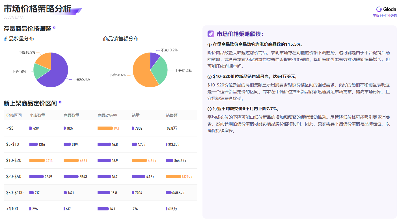Click the 下降58.6% pie label

pos(118,75)
